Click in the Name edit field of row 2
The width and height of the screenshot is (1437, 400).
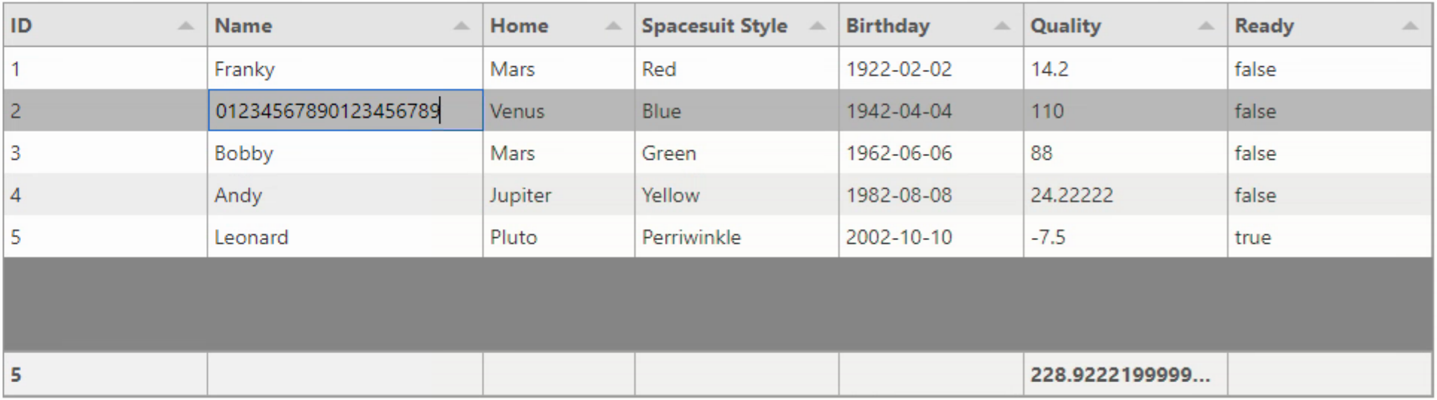(345, 111)
